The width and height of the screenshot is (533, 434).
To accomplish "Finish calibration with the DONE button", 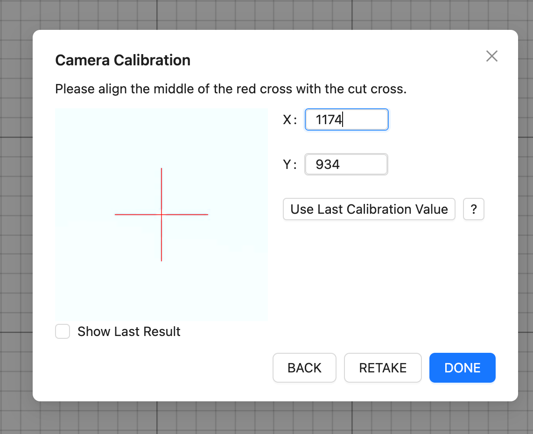I will 463,368.
